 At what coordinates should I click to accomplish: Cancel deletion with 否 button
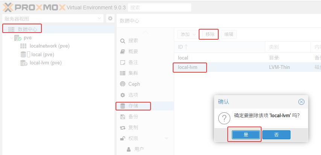click(x=276, y=135)
